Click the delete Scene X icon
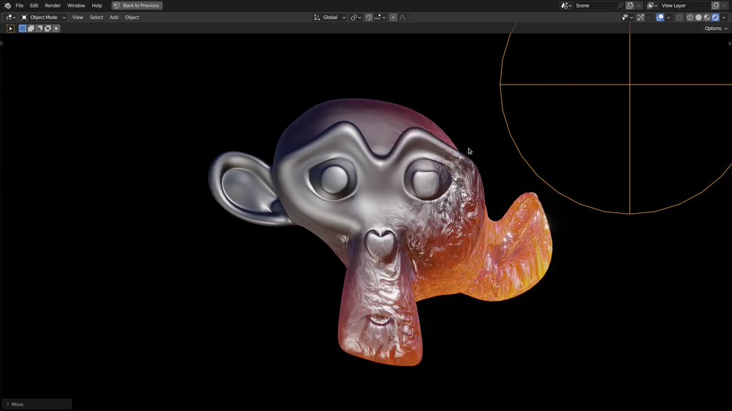 point(639,5)
